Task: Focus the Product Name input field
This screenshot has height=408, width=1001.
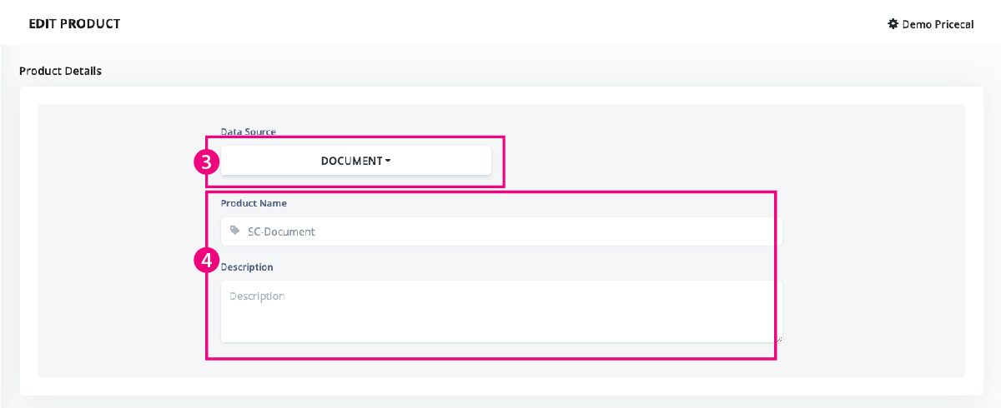Action: click(x=501, y=231)
